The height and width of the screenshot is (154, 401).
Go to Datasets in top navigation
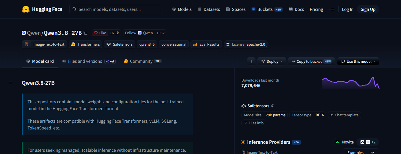point(209,9)
